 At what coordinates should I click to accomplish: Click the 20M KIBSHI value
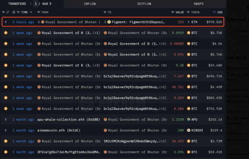(x=181, y=131)
